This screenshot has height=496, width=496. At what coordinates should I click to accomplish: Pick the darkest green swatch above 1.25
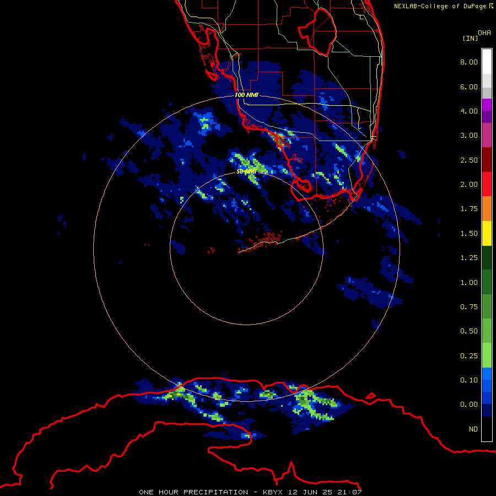point(487,257)
